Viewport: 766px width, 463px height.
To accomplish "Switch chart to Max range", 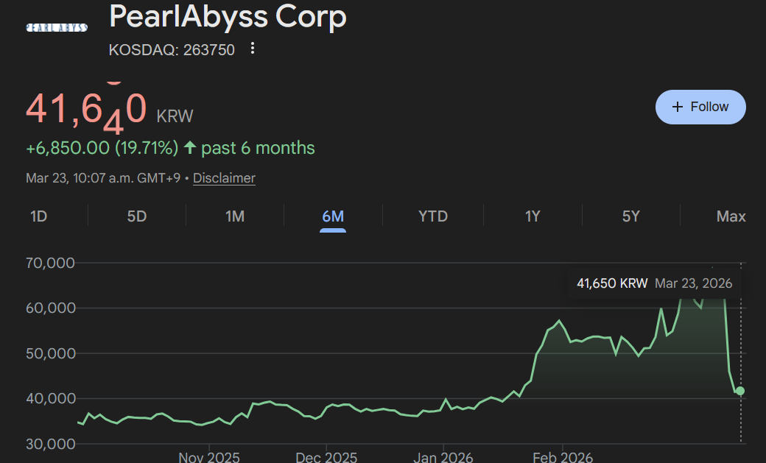I will click(x=731, y=216).
